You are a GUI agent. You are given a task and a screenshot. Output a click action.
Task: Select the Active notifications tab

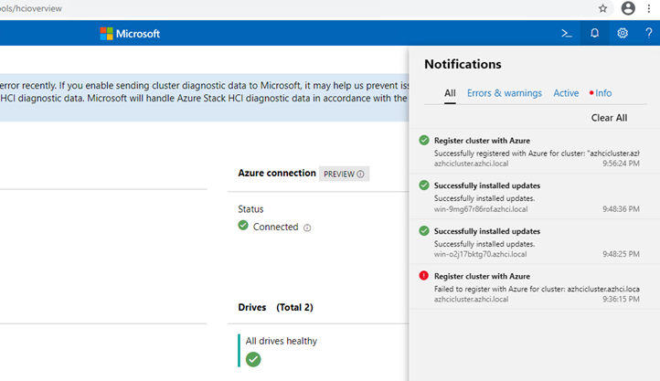[566, 93]
